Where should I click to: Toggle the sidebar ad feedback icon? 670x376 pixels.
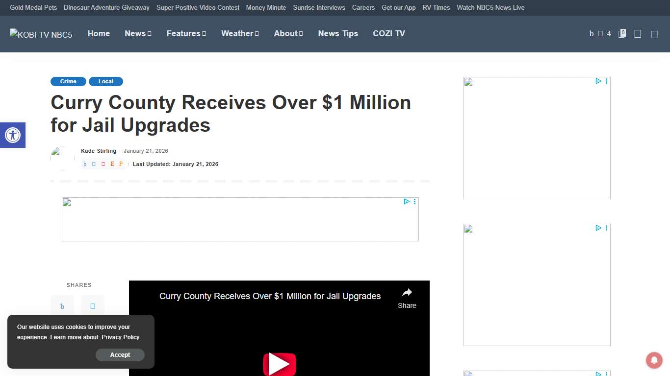coord(607,81)
